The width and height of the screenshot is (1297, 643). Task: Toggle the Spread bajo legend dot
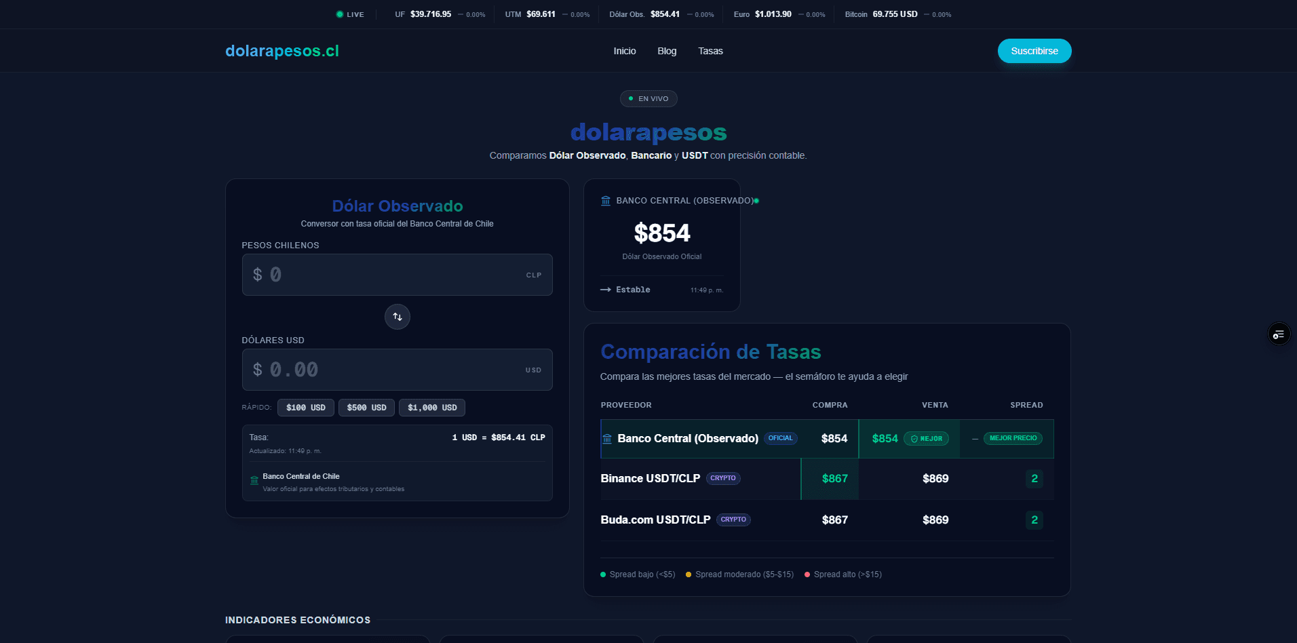coord(602,574)
